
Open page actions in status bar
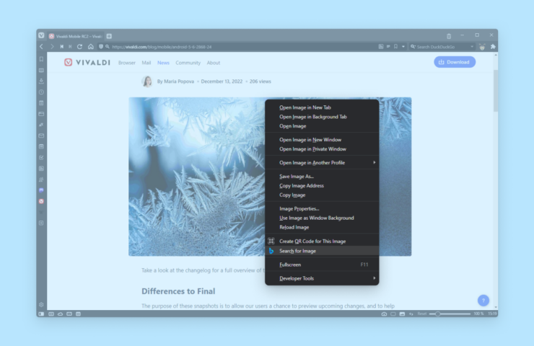pos(411,314)
